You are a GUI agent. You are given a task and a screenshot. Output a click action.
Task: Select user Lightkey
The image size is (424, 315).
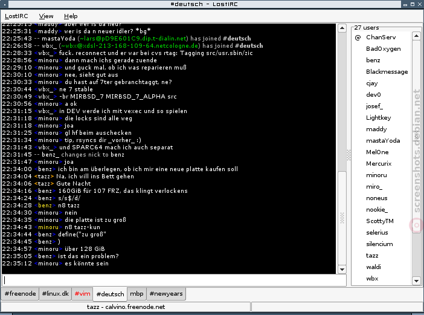click(x=378, y=118)
